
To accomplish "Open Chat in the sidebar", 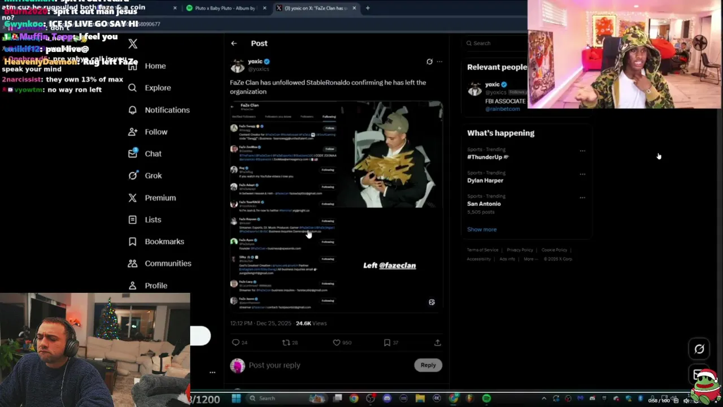I will pyautogui.click(x=145, y=154).
